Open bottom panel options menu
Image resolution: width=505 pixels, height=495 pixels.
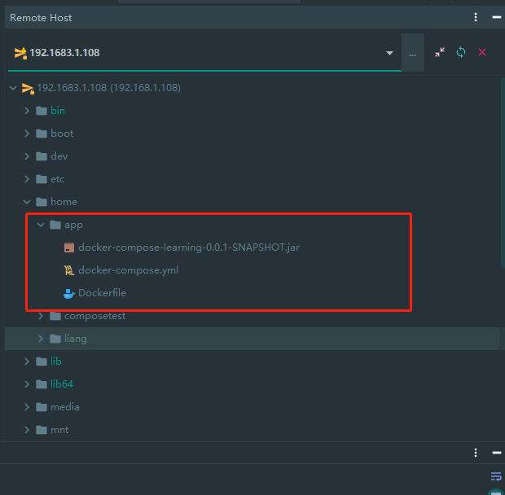tap(476, 453)
